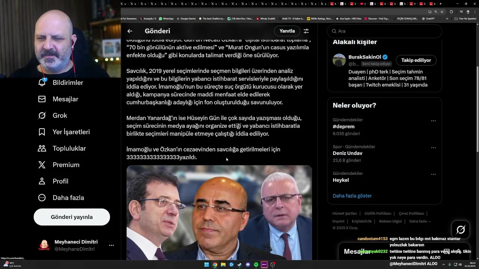Open the post's three-person photo
The image size is (479, 269).
[x=219, y=213]
